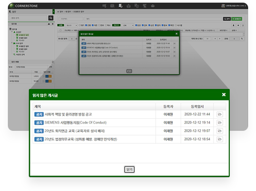Select the date 2020-12-12 18:54 cell

(197, 139)
